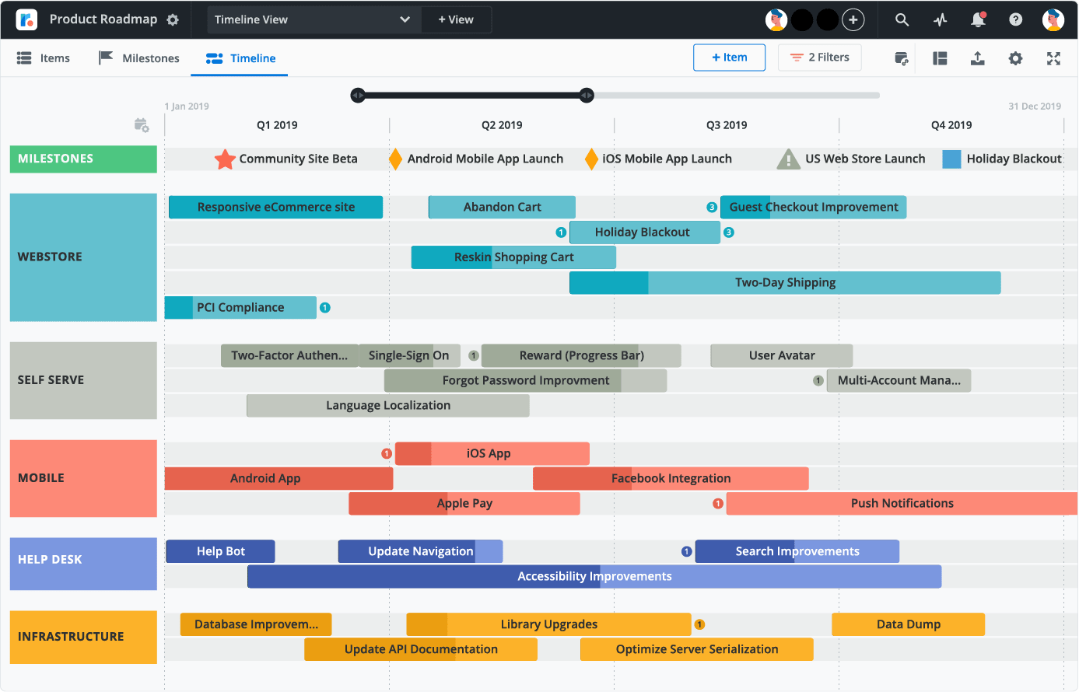Open the calendar settings icon above Milestones
The image size is (1079, 692).
[x=142, y=124]
